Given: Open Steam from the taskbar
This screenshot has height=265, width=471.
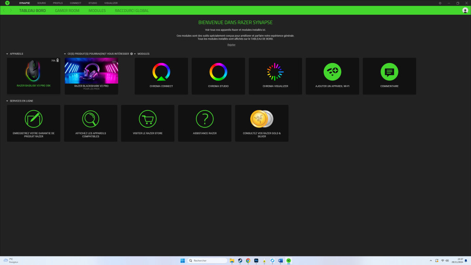Looking at the screenshot, I should 240,260.
